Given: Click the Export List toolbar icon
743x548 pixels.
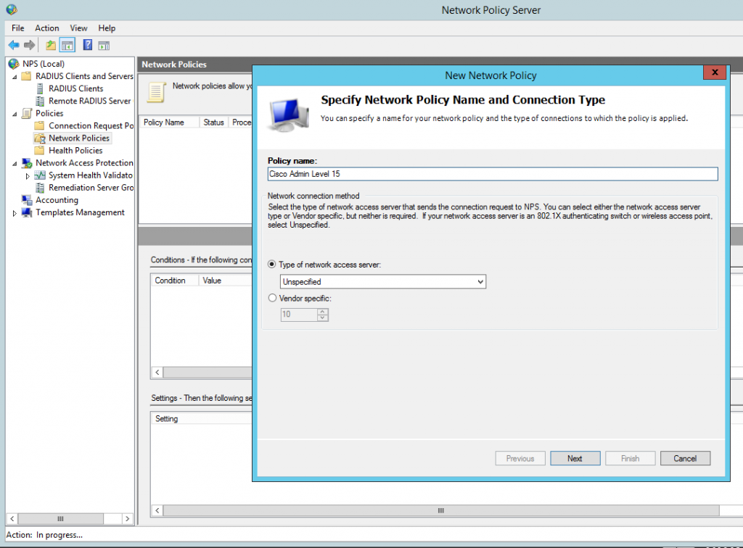Looking at the screenshot, I should (x=49, y=44).
